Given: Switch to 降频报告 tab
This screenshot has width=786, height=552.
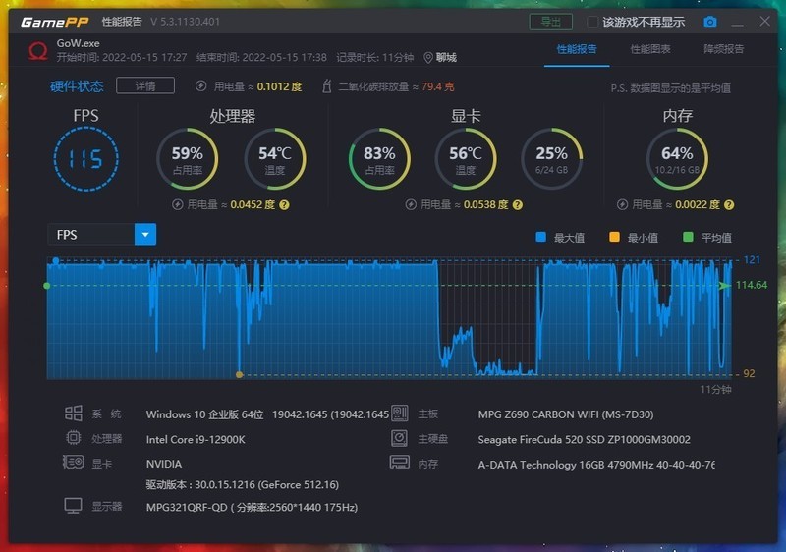Looking at the screenshot, I should point(723,49).
